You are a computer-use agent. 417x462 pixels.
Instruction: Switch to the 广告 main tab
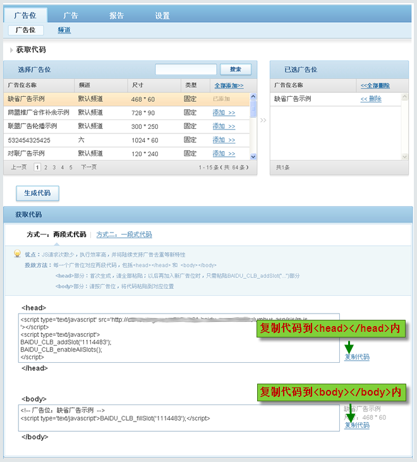pos(71,15)
